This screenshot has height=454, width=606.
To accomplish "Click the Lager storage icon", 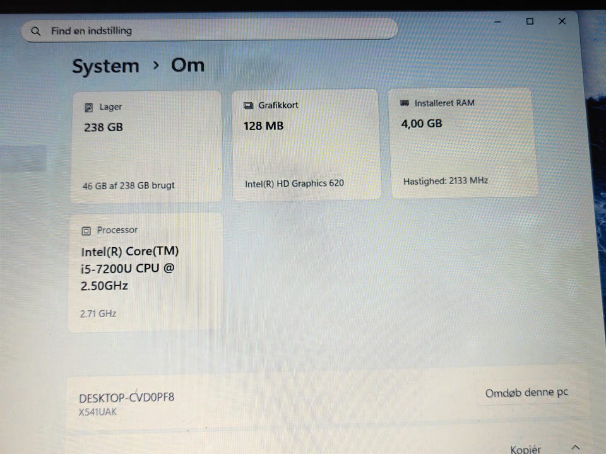I will (x=89, y=108).
